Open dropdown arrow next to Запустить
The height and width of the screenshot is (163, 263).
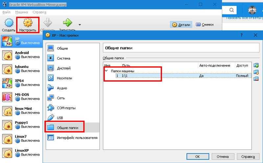tap(80, 25)
